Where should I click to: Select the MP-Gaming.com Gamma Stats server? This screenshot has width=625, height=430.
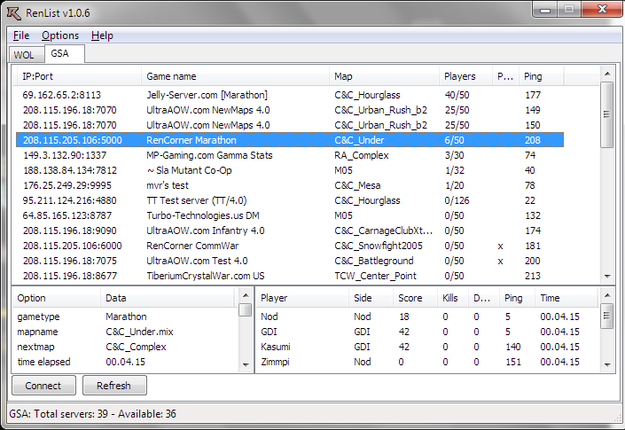208,155
